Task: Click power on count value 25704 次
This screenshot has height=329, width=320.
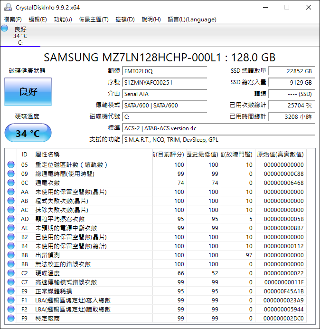Action: [292, 105]
